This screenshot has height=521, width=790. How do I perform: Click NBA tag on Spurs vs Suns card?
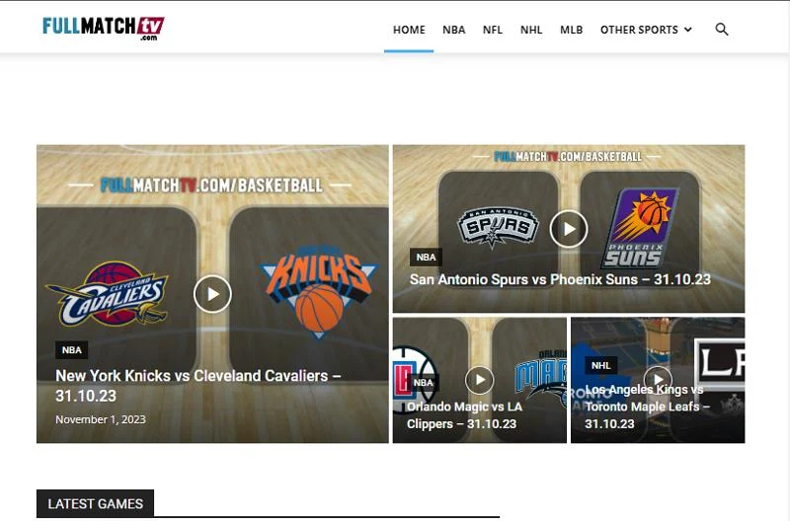point(426,258)
